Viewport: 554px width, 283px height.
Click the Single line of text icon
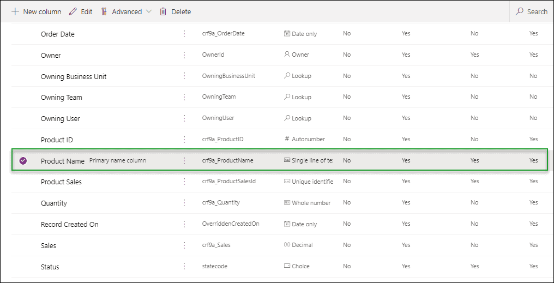[287, 160]
